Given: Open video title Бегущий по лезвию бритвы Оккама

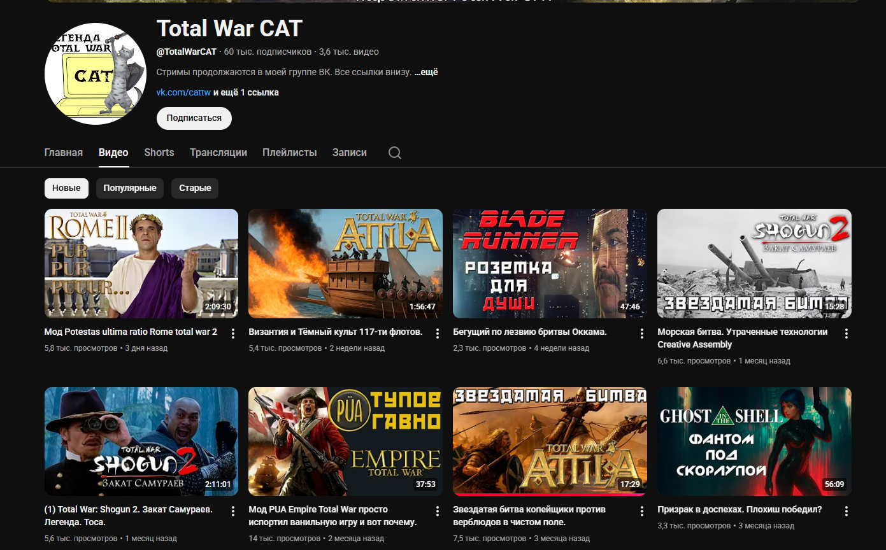Looking at the screenshot, I should 530,332.
